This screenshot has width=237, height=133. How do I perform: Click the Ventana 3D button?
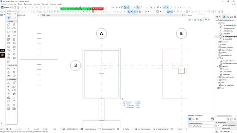click(6, 7)
